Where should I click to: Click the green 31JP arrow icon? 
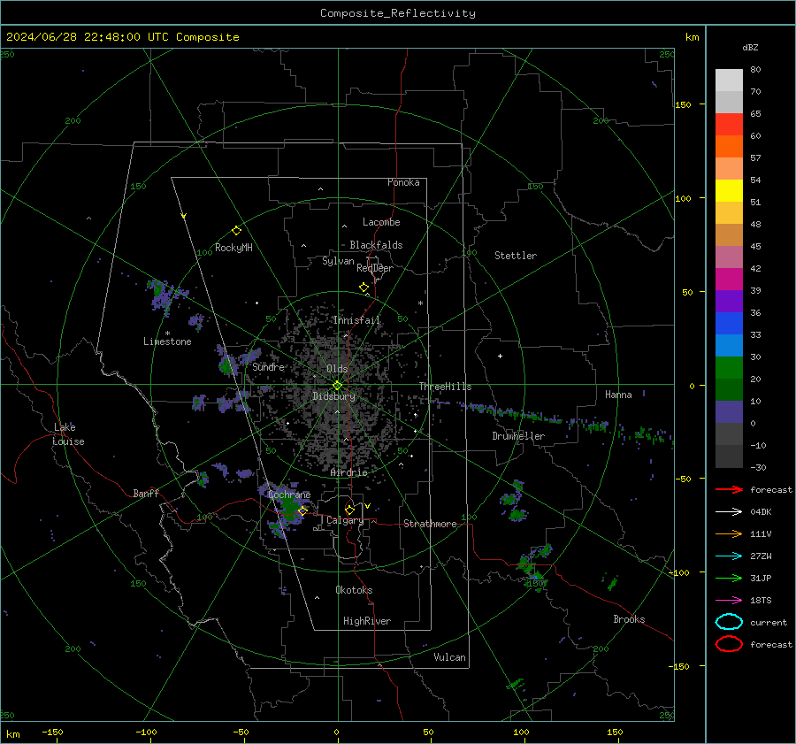coord(729,578)
